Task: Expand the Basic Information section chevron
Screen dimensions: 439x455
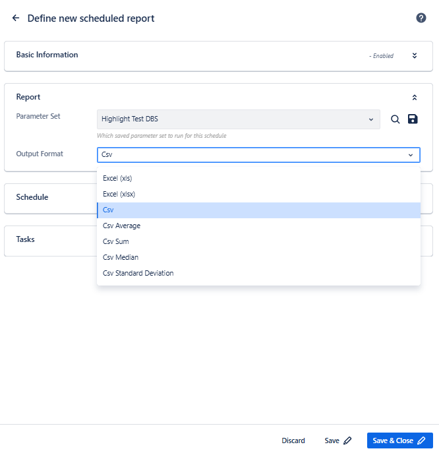Action: tap(415, 55)
